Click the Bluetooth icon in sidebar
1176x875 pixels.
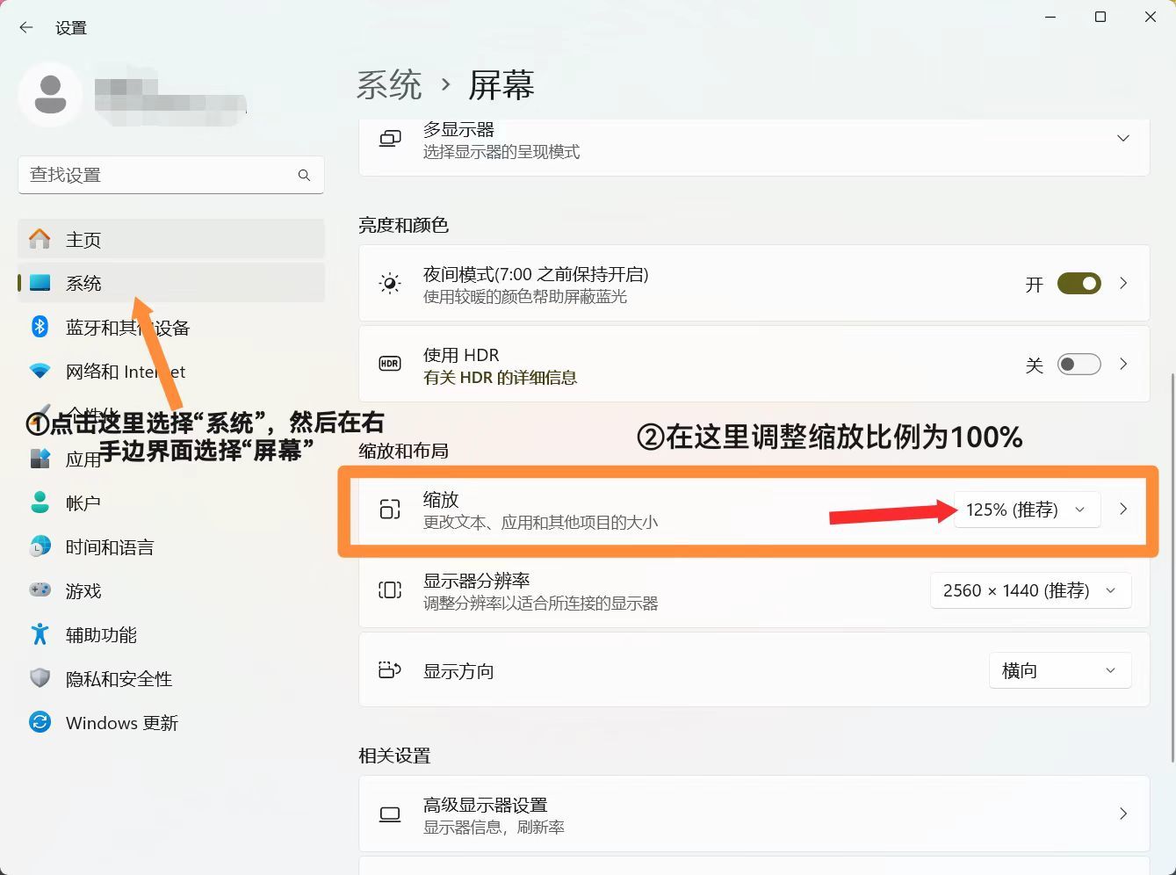click(x=40, y=327)
